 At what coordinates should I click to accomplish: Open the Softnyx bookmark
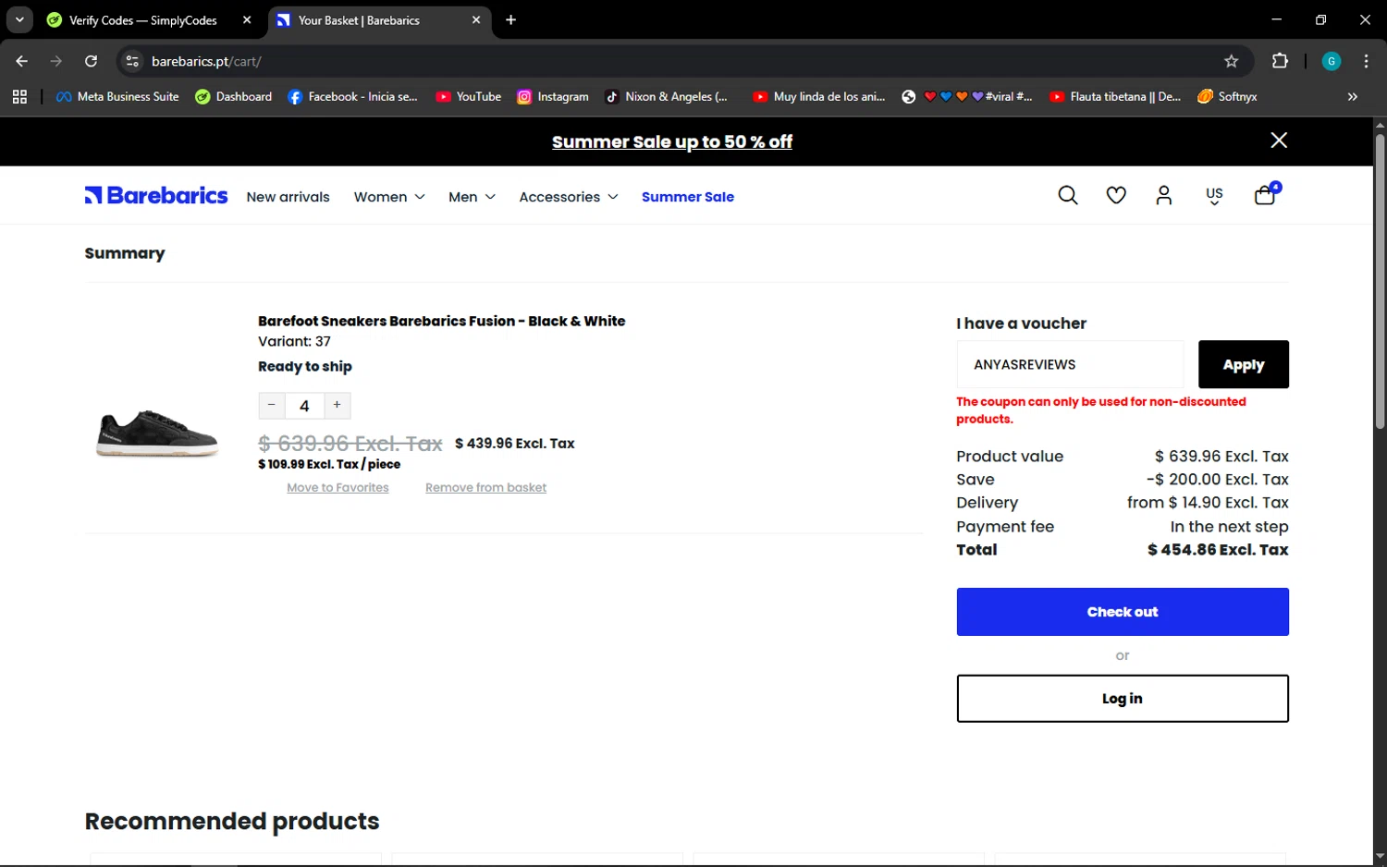point(1227,96)
